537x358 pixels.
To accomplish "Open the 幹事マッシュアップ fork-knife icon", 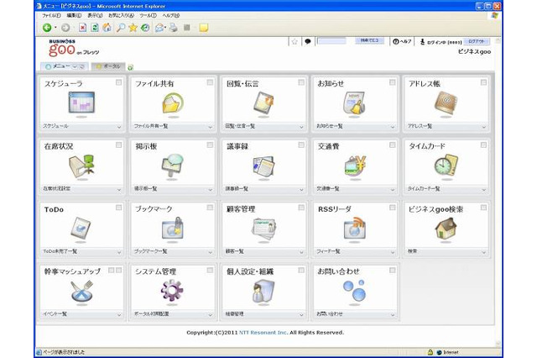I will coord(81,291).
